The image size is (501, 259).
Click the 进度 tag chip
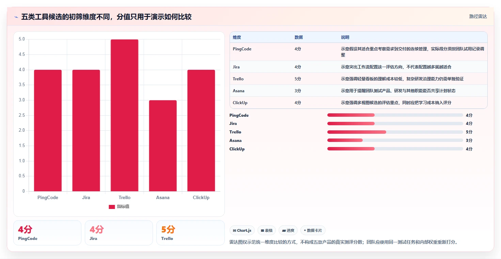pos(288,230)
